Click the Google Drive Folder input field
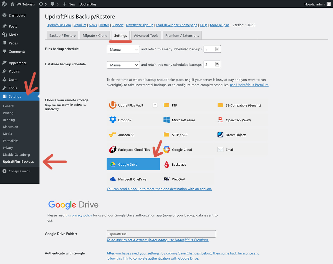Image resolution: width=333 pixels, height=264 pixels. [x=161, y=234]
